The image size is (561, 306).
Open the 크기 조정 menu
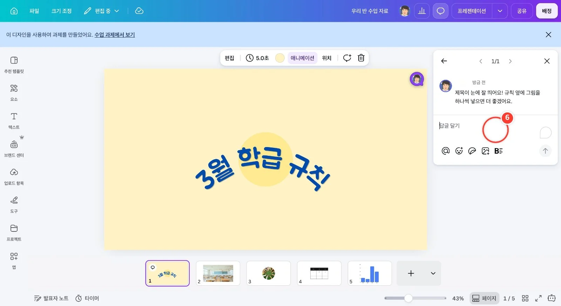pos(61,11)
